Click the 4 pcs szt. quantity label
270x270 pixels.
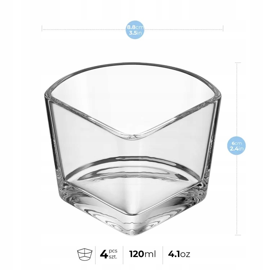pos(109,254)
